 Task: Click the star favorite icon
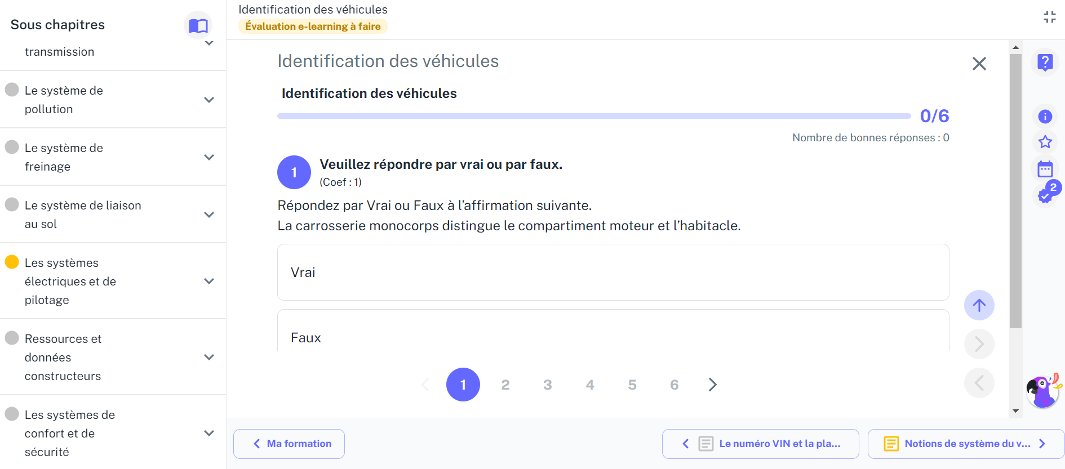1045,142
